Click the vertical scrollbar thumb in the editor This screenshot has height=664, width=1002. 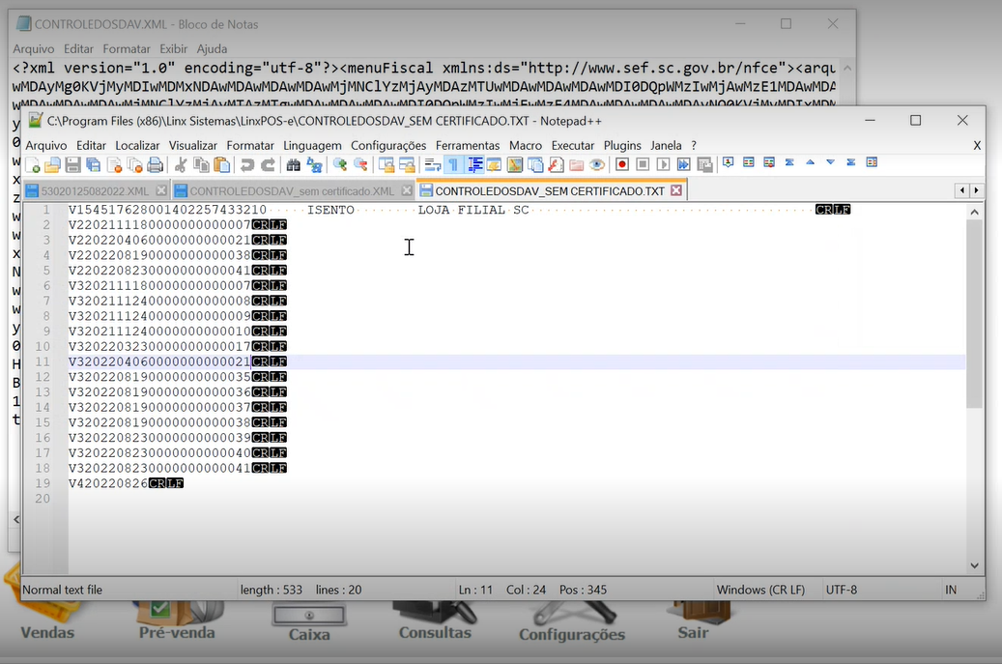click(x=974, y=314)
